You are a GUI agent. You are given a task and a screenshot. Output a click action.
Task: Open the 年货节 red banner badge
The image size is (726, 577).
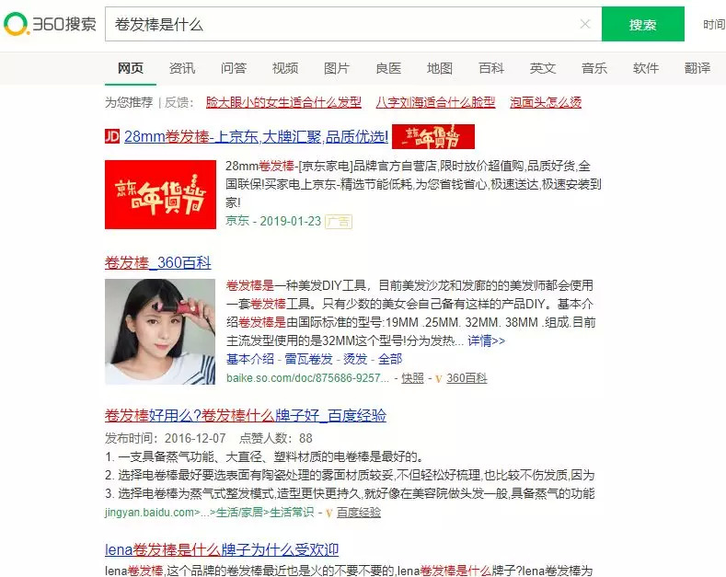point(432,136)
